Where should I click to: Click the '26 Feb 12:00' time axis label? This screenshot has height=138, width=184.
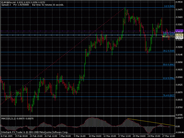[x=51, y=136]
